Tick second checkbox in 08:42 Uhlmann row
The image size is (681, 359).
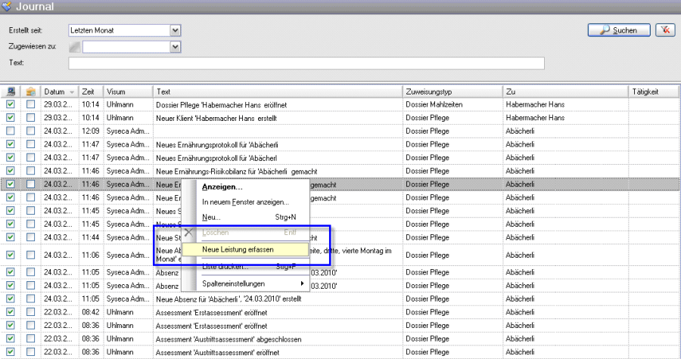coord(31,311)
